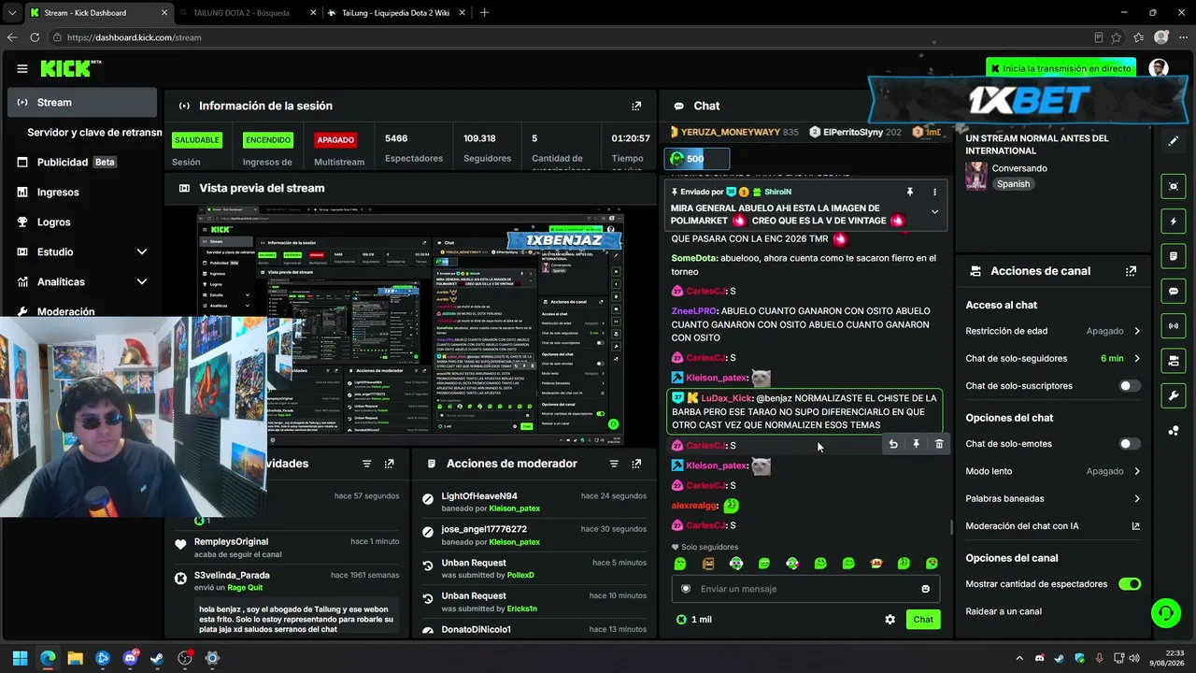Open the Logros sidebar item
This screenshot has width=1196, height=673.
click(x=82, y=222)
